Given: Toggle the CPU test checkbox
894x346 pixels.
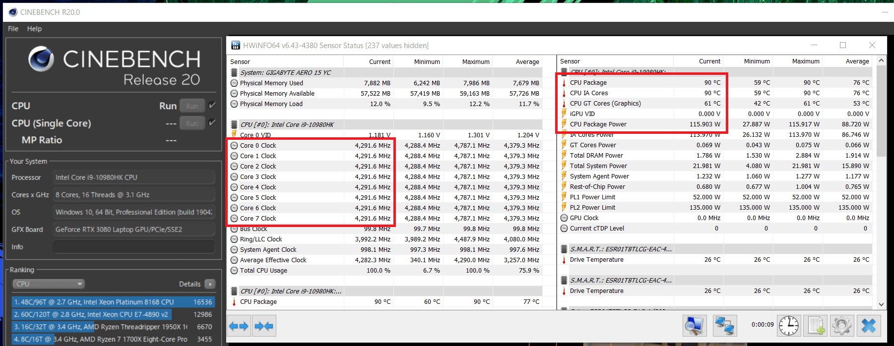Looking at the screenshot, I should [212, 105].
